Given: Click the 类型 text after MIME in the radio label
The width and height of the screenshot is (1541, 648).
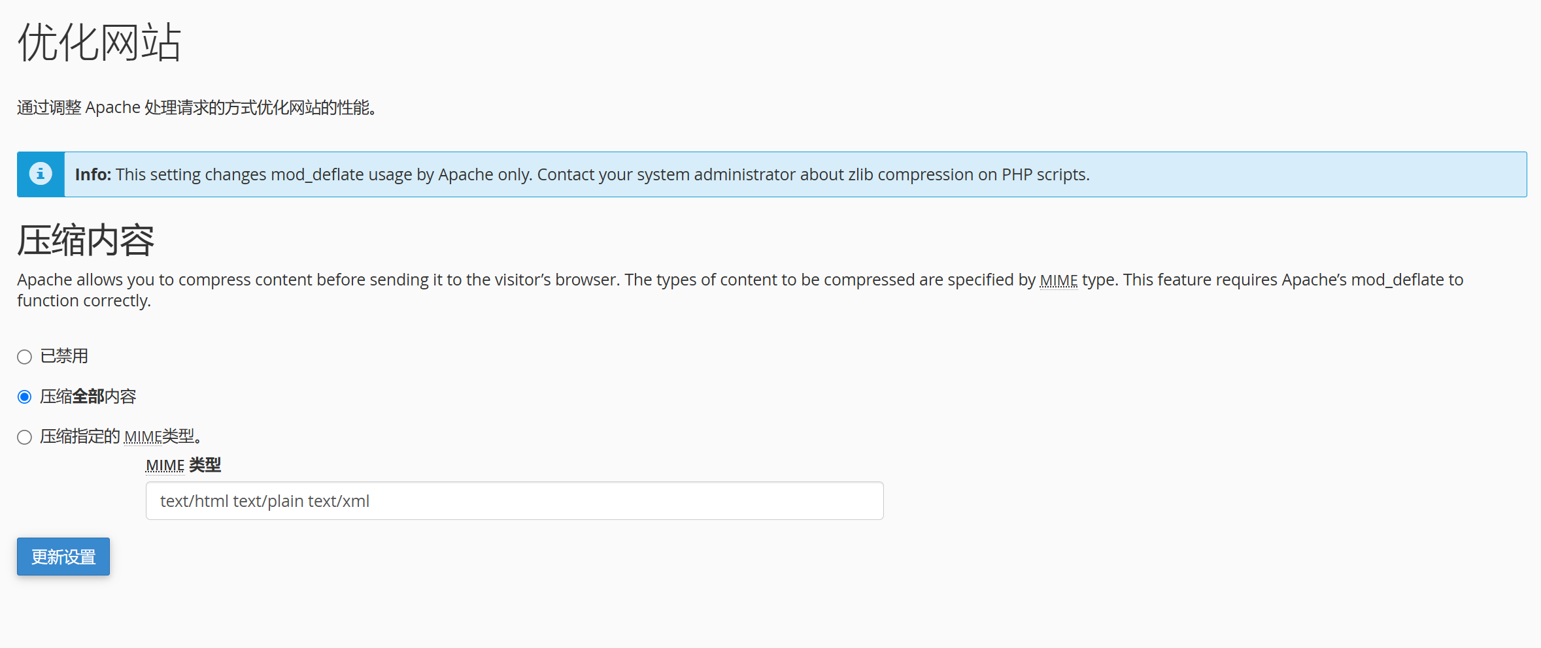Looking at the screenshot, I should (178, 436).
